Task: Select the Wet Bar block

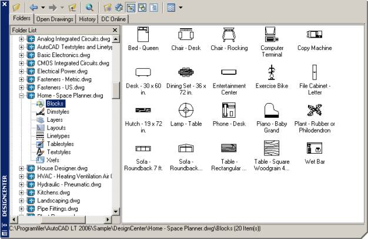Action: pos(315,153)
